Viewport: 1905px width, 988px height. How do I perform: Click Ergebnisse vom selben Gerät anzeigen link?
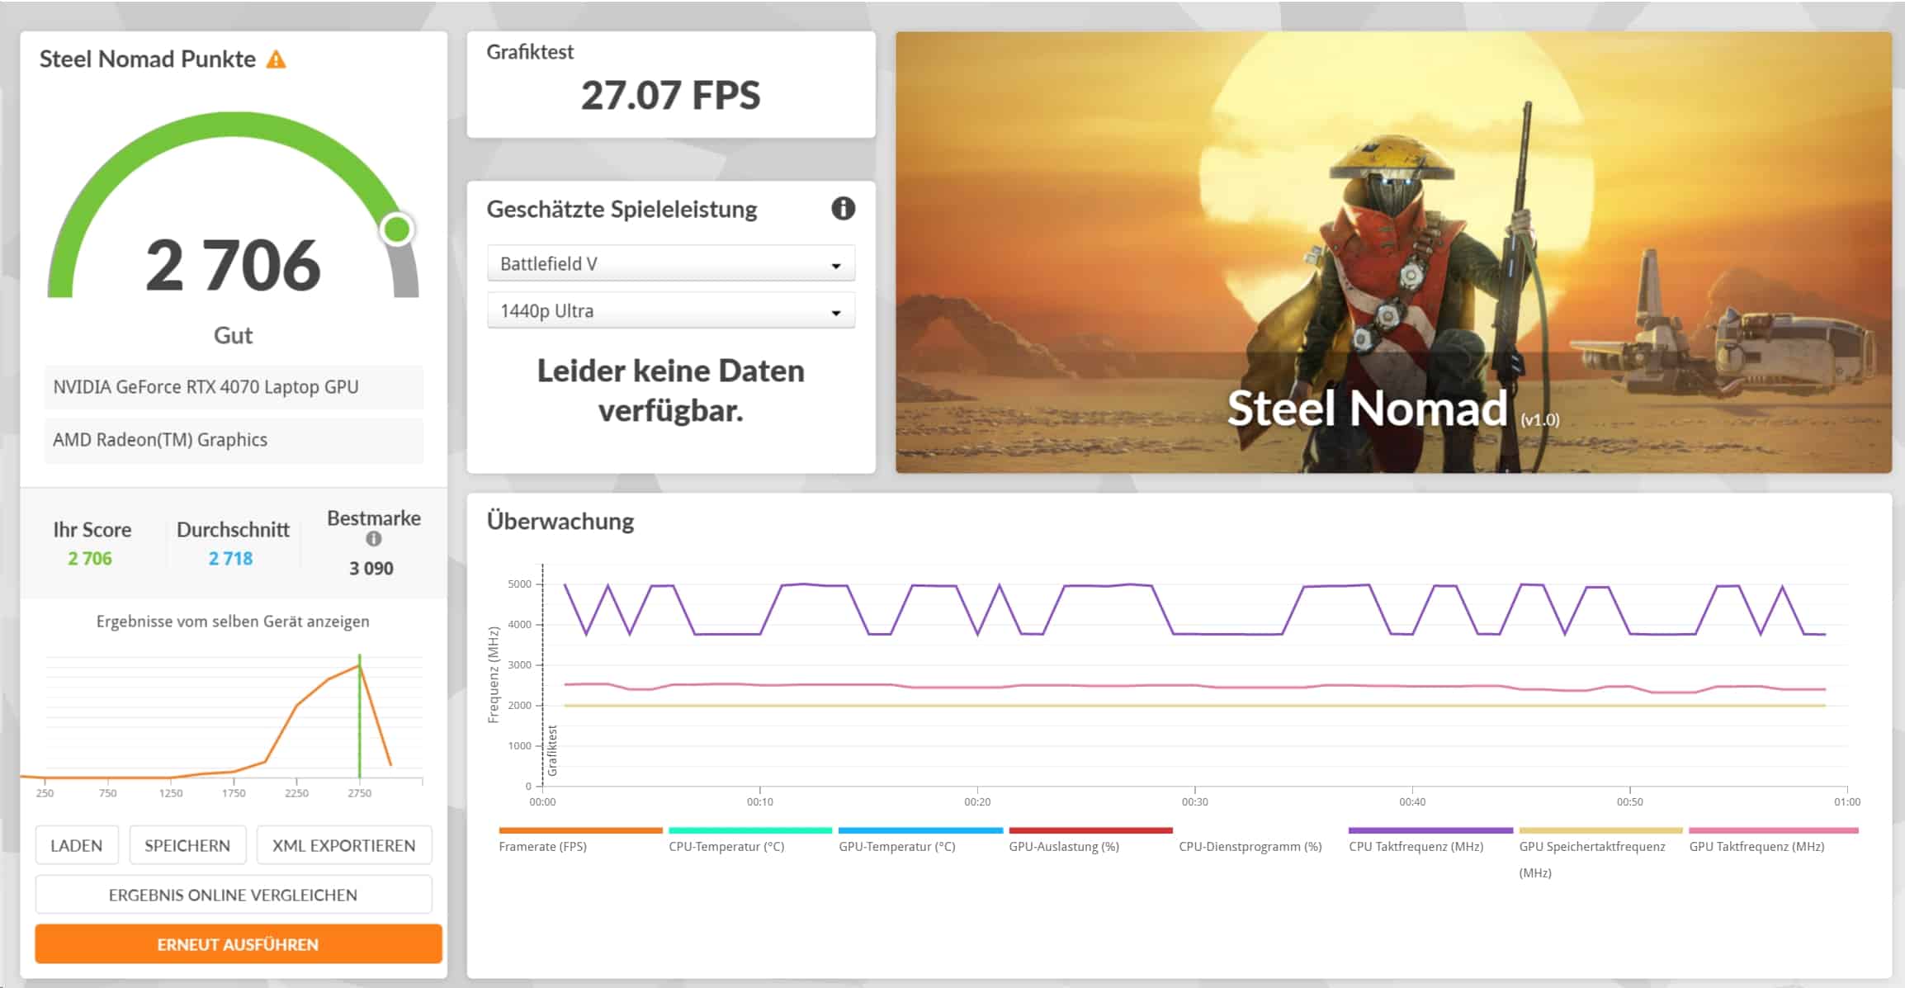click(233, 622)
